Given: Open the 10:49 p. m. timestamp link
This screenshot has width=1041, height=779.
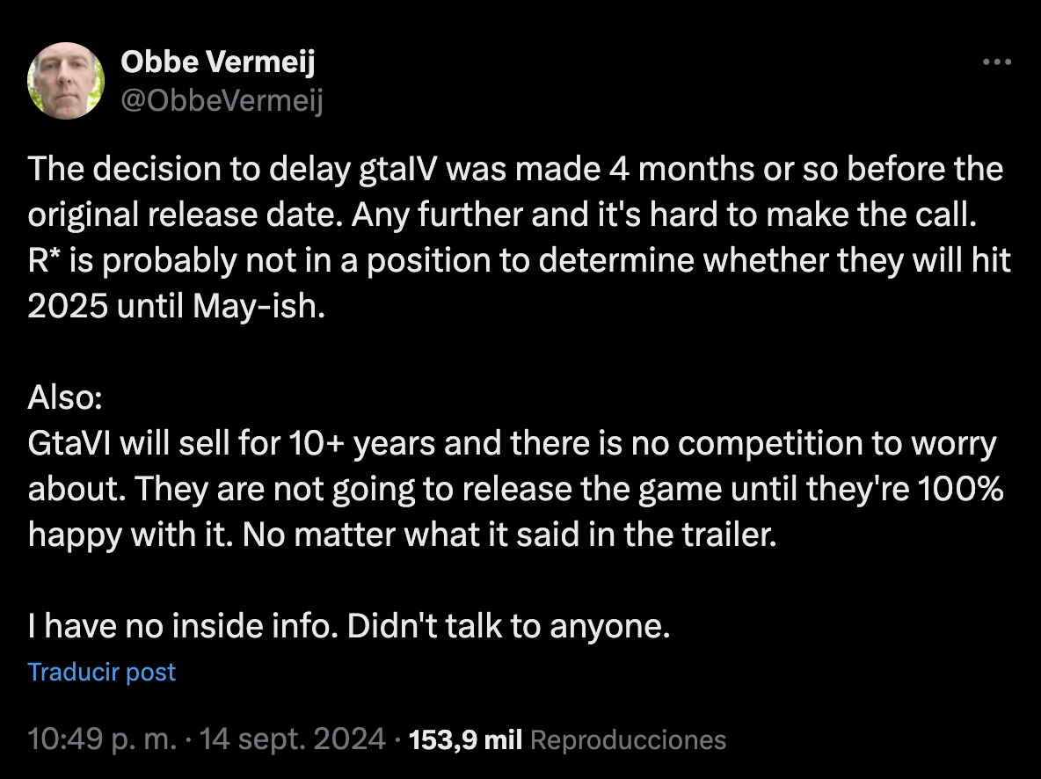Looking at the screenshot, I should click(x=102, y=739).
